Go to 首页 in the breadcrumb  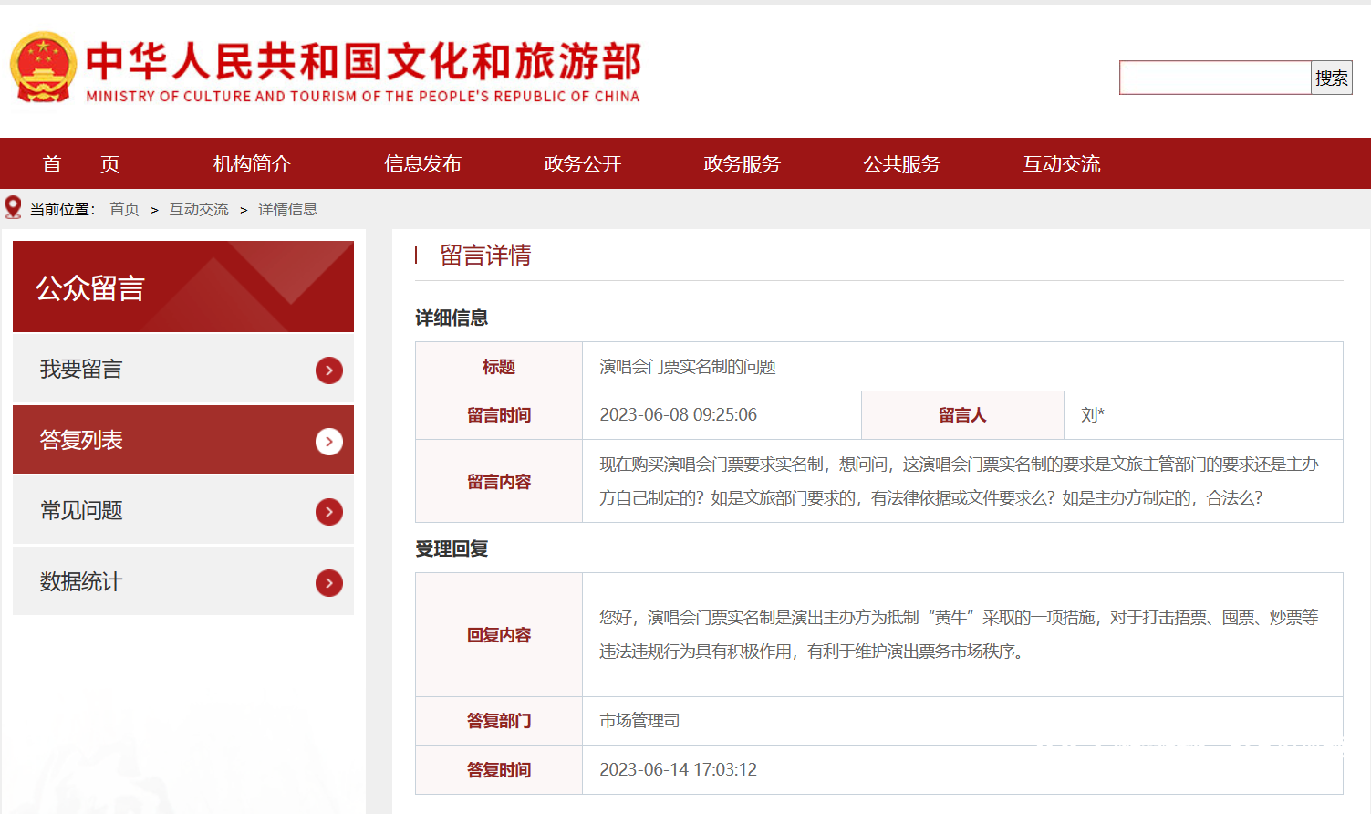coord(125,210)
